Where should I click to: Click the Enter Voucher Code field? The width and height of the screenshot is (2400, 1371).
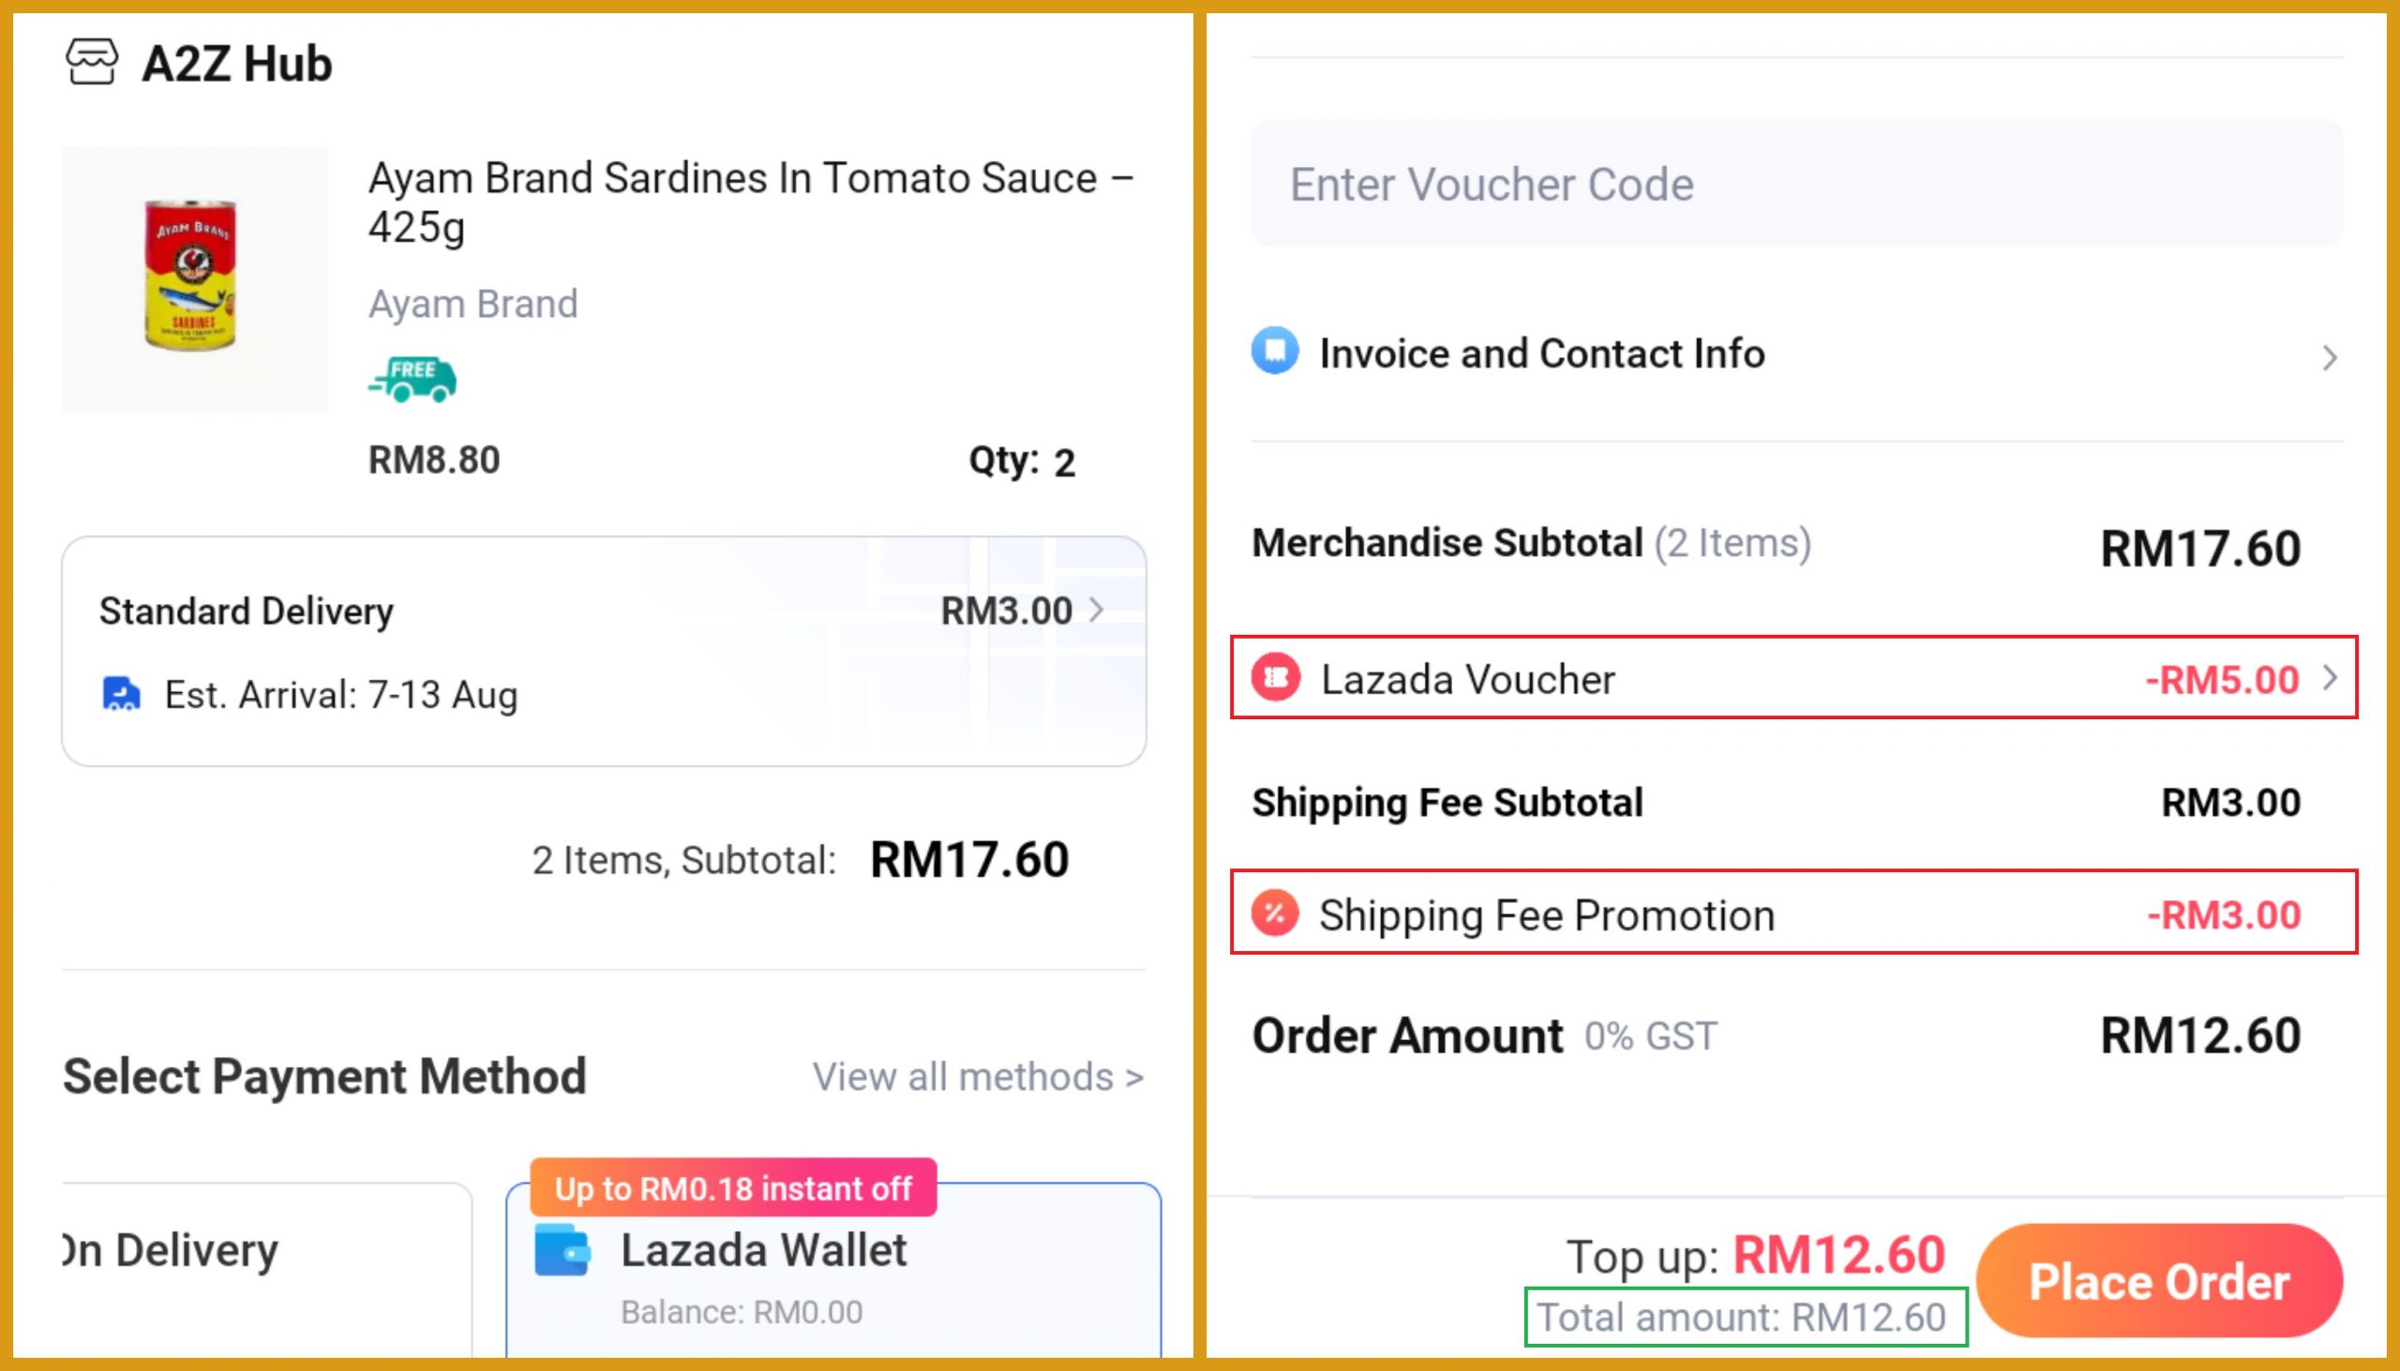1795,184
